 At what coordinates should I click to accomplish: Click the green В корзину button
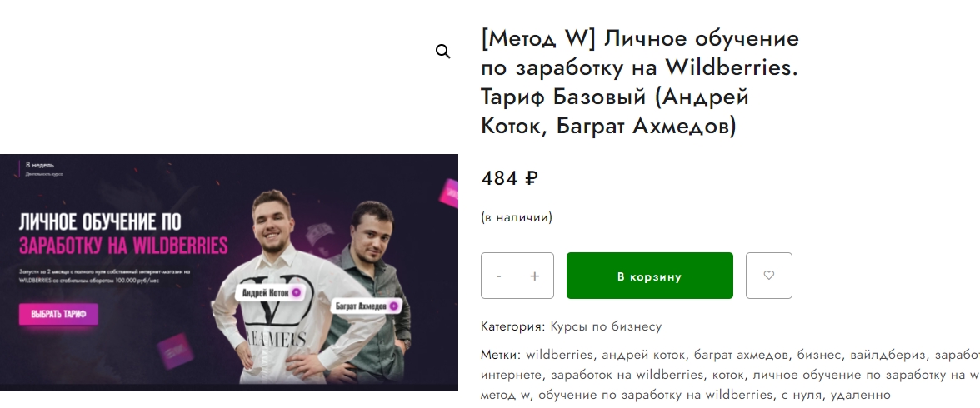pos(649,276)
